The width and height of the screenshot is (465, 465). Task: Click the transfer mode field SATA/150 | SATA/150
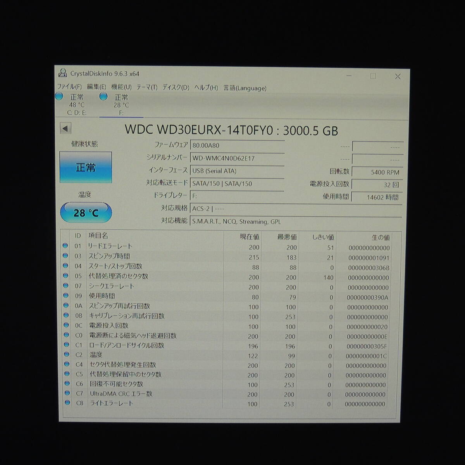237,184
